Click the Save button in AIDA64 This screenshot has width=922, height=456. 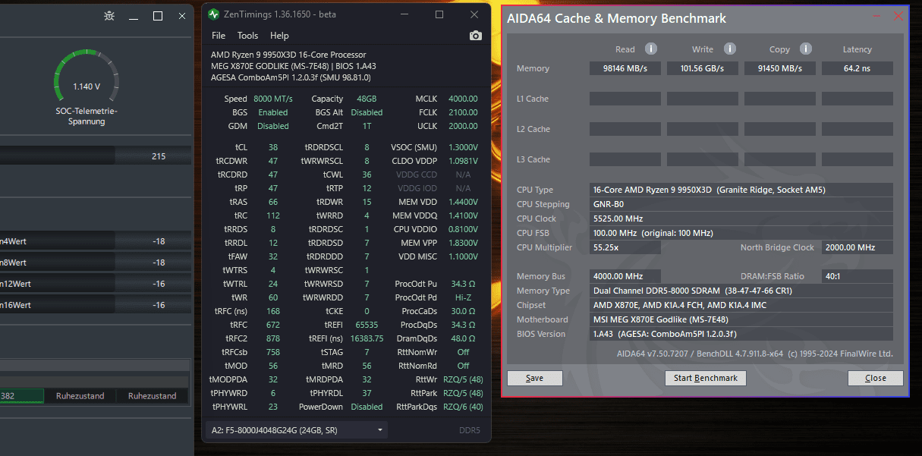click(534, 378)
